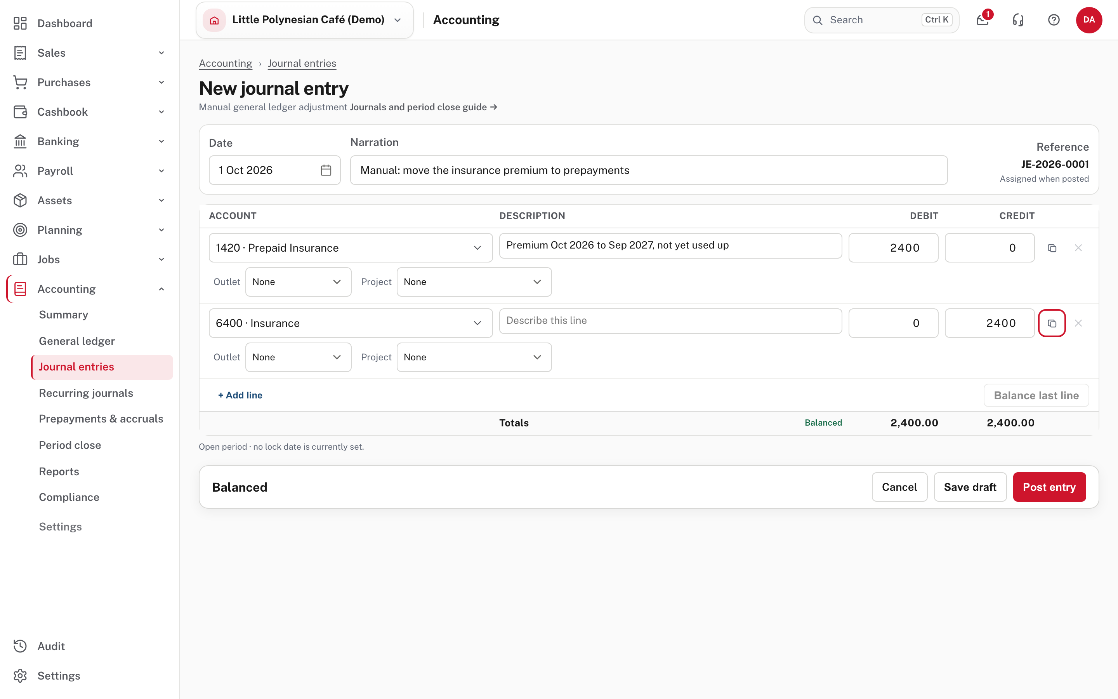Viewport: 1118px width, 699px height.
Task: Click the Accounting book icon in sidebar
Action: (x=20, y=289)
